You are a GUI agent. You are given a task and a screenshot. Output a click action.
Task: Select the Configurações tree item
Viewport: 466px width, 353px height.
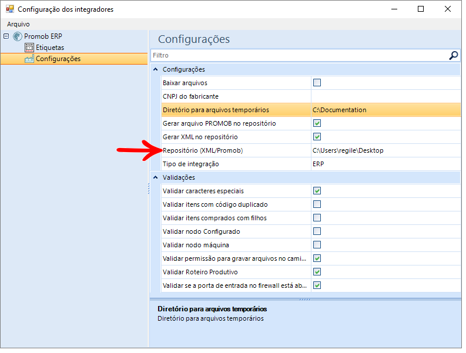tap(58, 59)
